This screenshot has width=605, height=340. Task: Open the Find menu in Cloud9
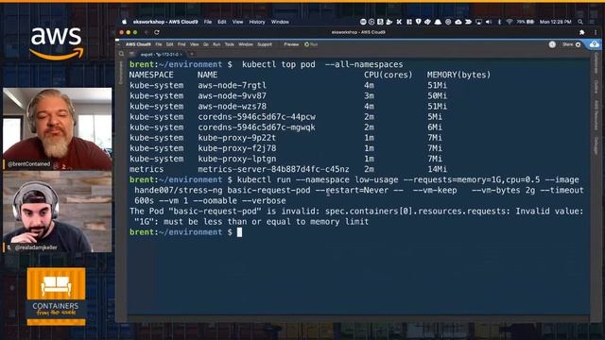181,44
